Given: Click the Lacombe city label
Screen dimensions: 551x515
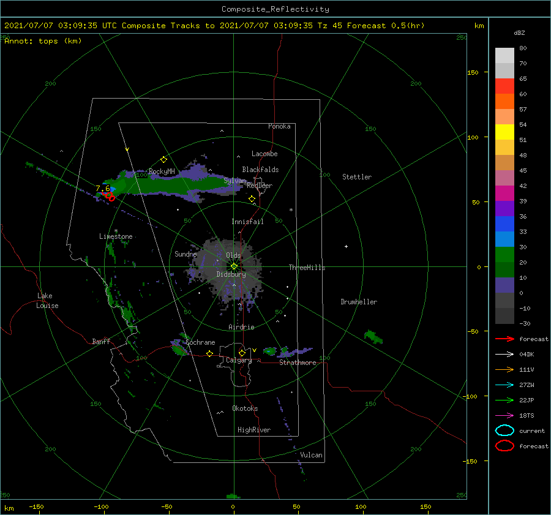Looking at the screenshot, I should [264, 154].
